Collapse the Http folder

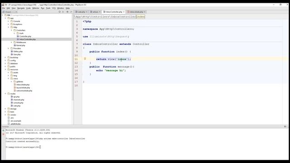point(8,27)
